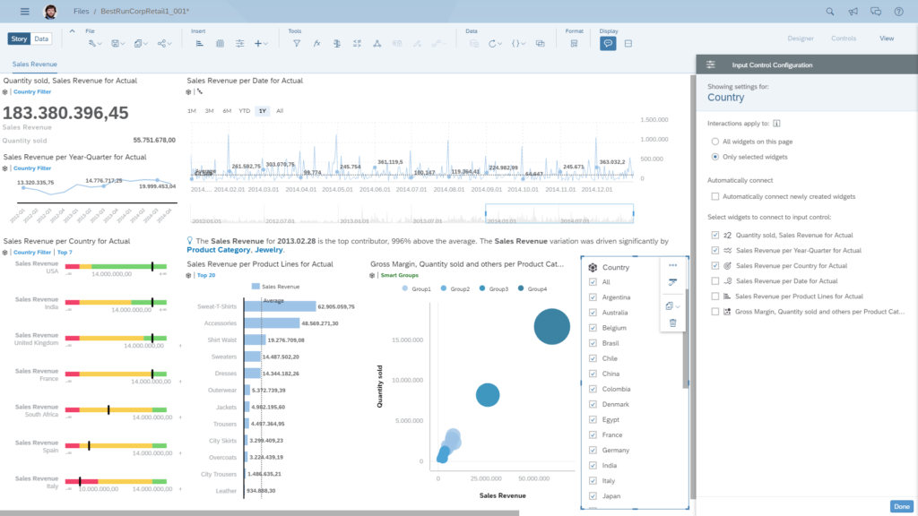
Task: Open the Refresh dropdown in Data group
Action: click(495, 43)
